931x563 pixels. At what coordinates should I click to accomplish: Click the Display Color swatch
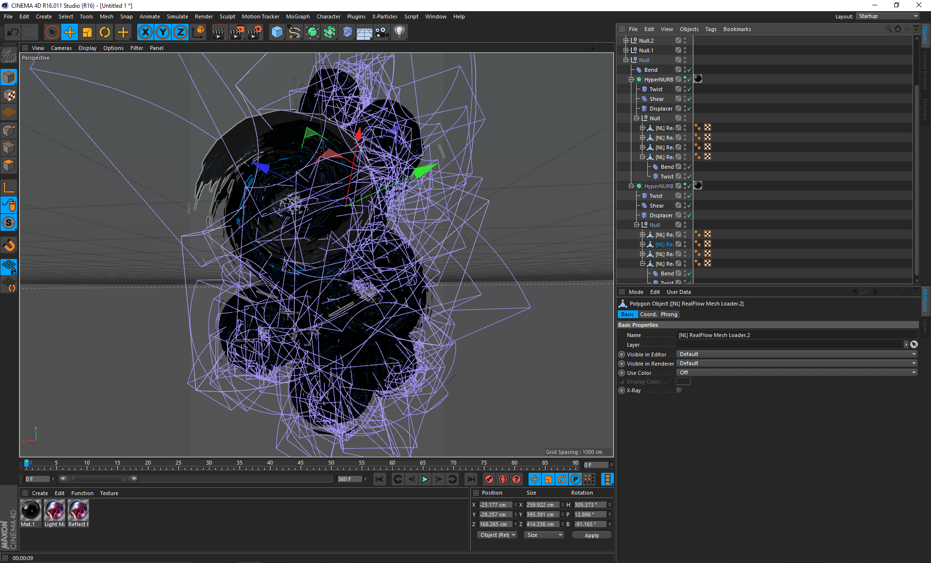(x=683, y=382)
